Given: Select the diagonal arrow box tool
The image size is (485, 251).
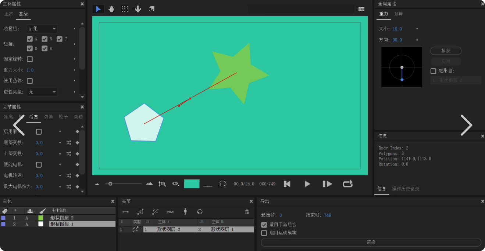Looking at the screenshot, I should click(151, 9).
